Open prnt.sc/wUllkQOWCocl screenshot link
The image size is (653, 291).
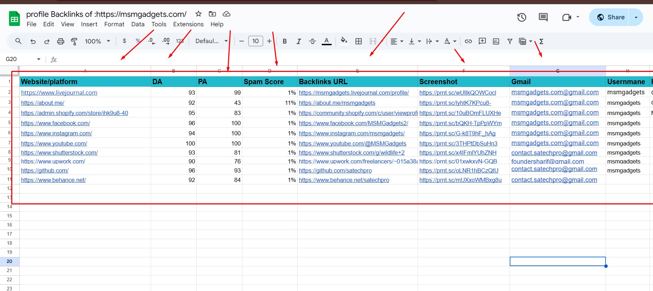[x=458, y=93]
